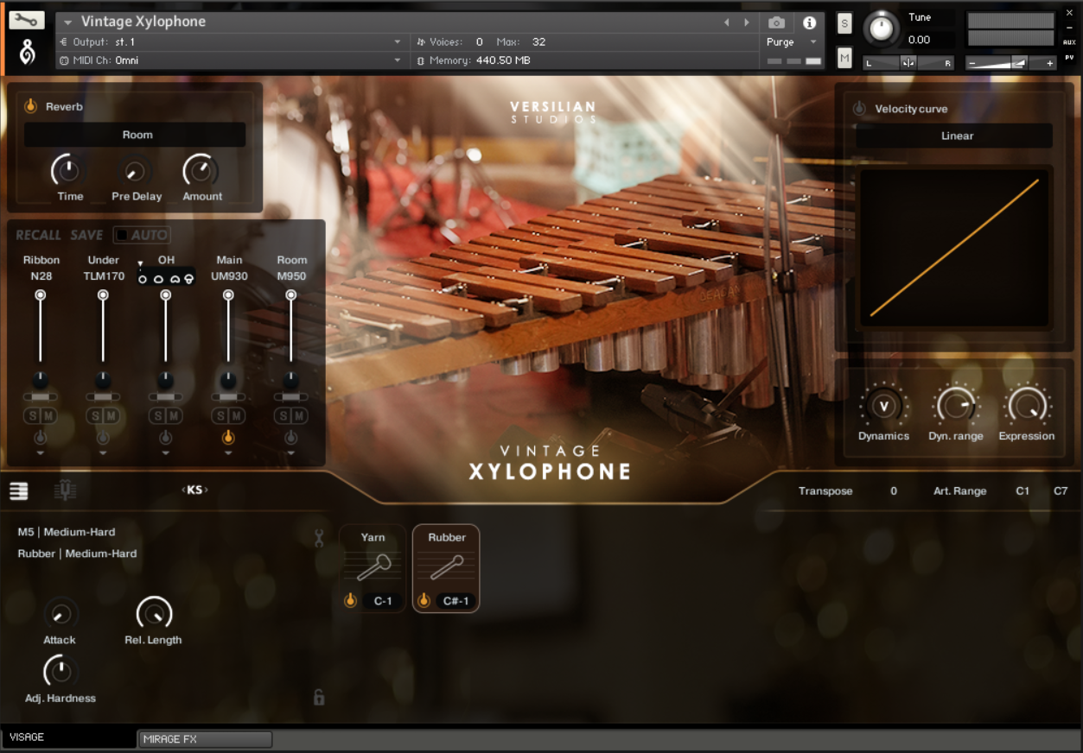Image resolution: width=1083 pixels, height=753 pixels.
Task: Select the Rubber mallet articulation icon
Action: [446, 566]
